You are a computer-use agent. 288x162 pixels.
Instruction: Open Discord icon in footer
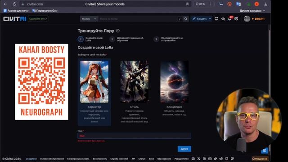[x=193, y=159]
